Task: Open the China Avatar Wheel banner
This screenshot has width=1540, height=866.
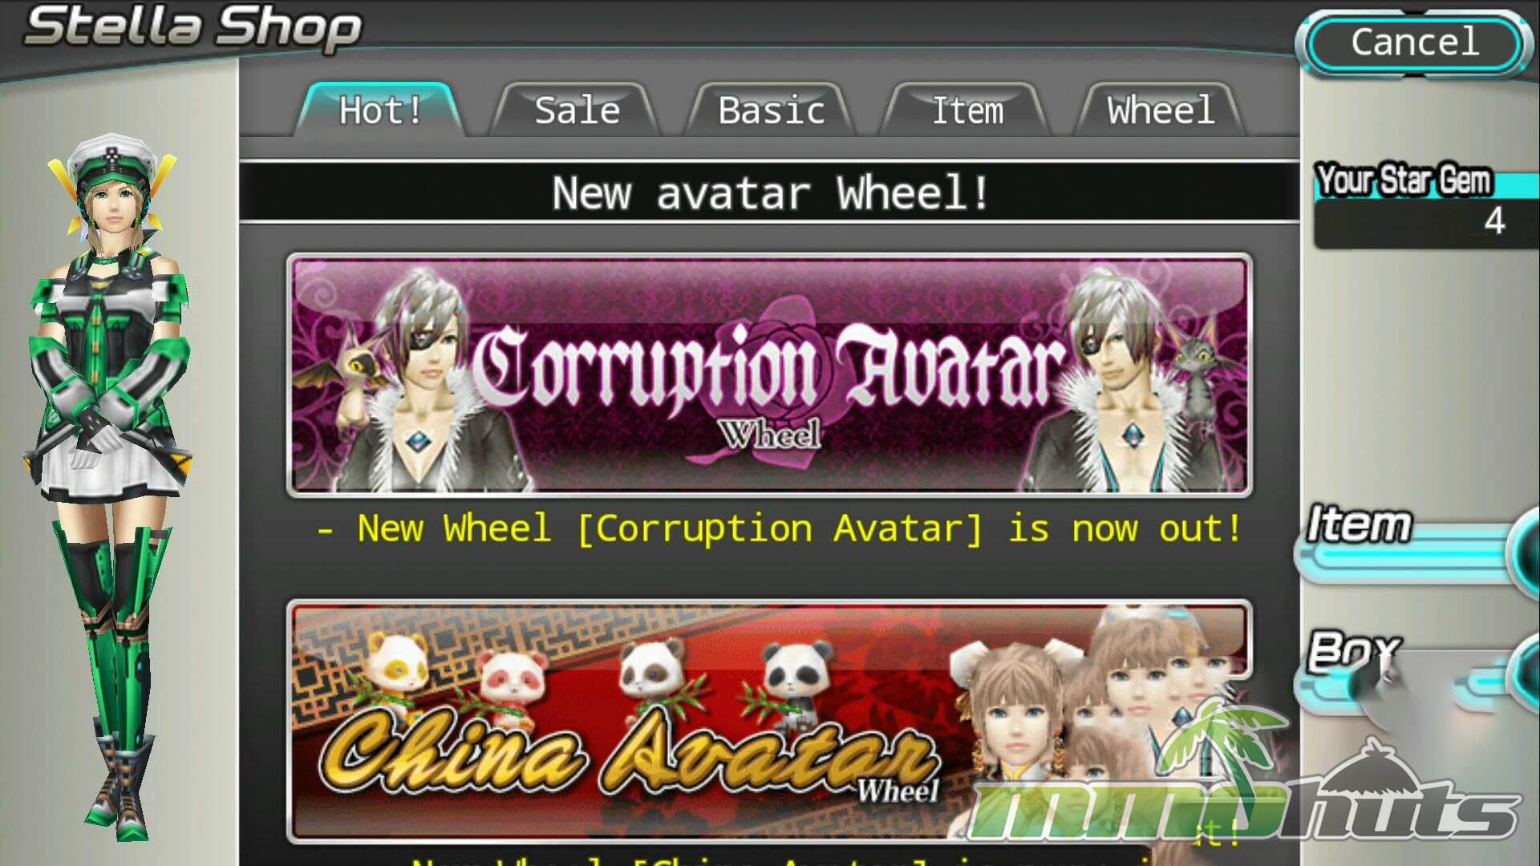Action: tap(769, 720)
